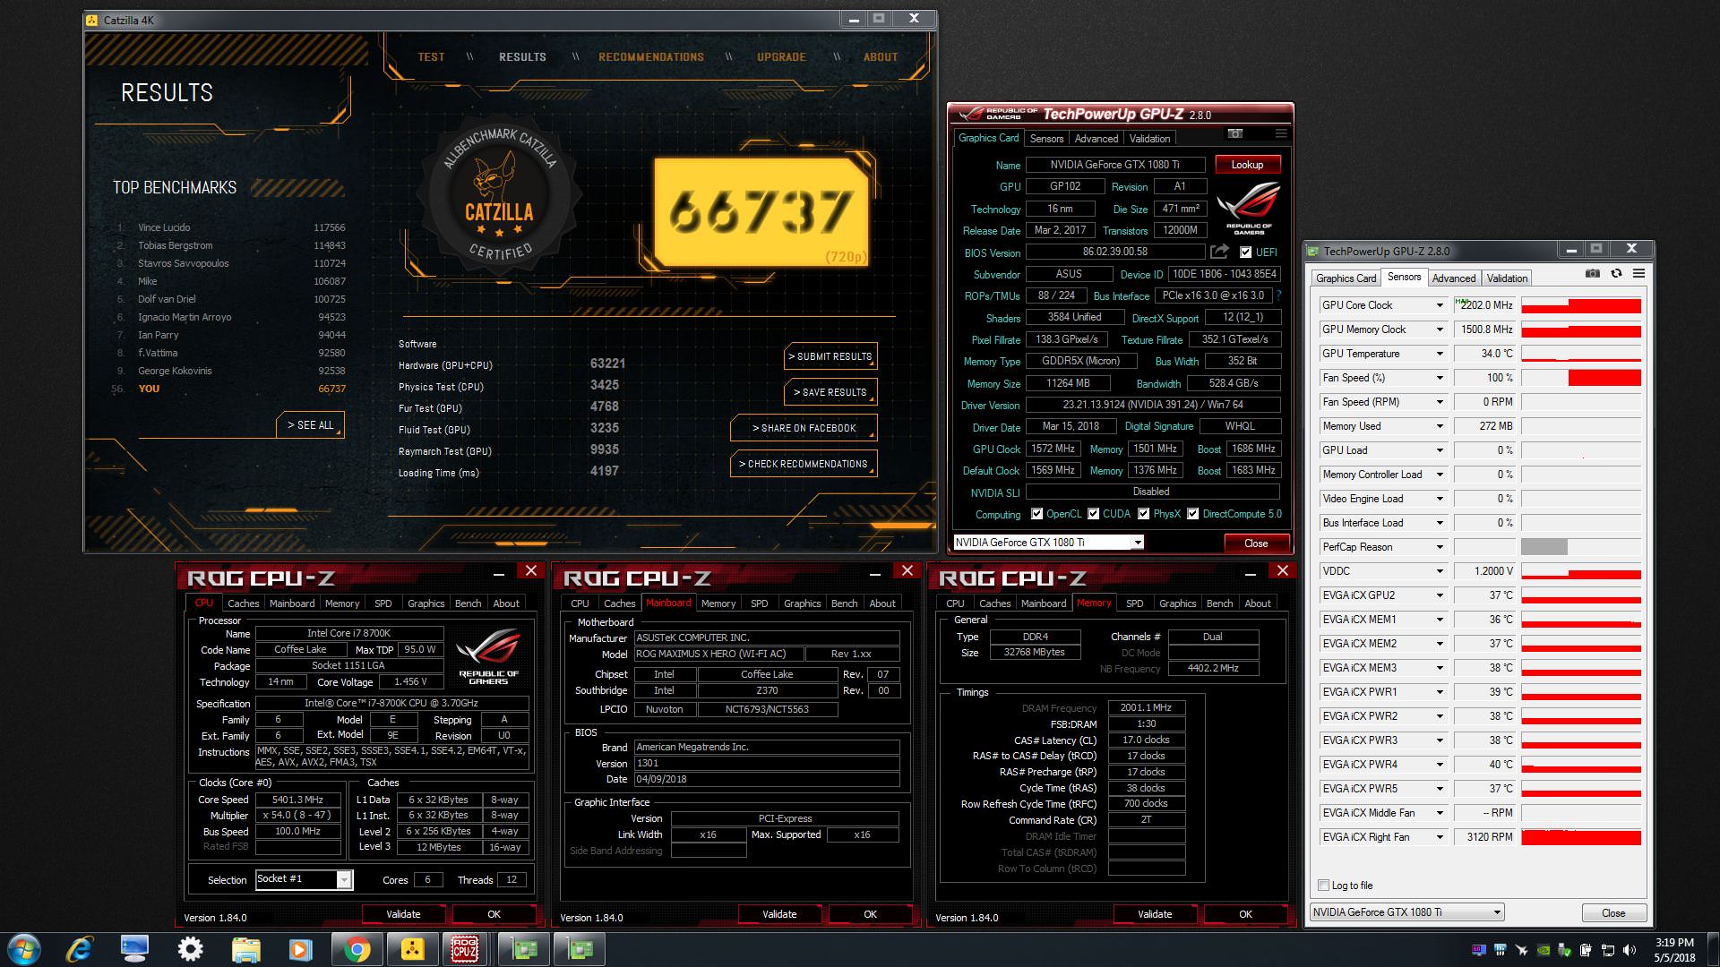
Task: Click the refresh icon in the GPU-Z Sensors window
Action: tap(1616, 273)
